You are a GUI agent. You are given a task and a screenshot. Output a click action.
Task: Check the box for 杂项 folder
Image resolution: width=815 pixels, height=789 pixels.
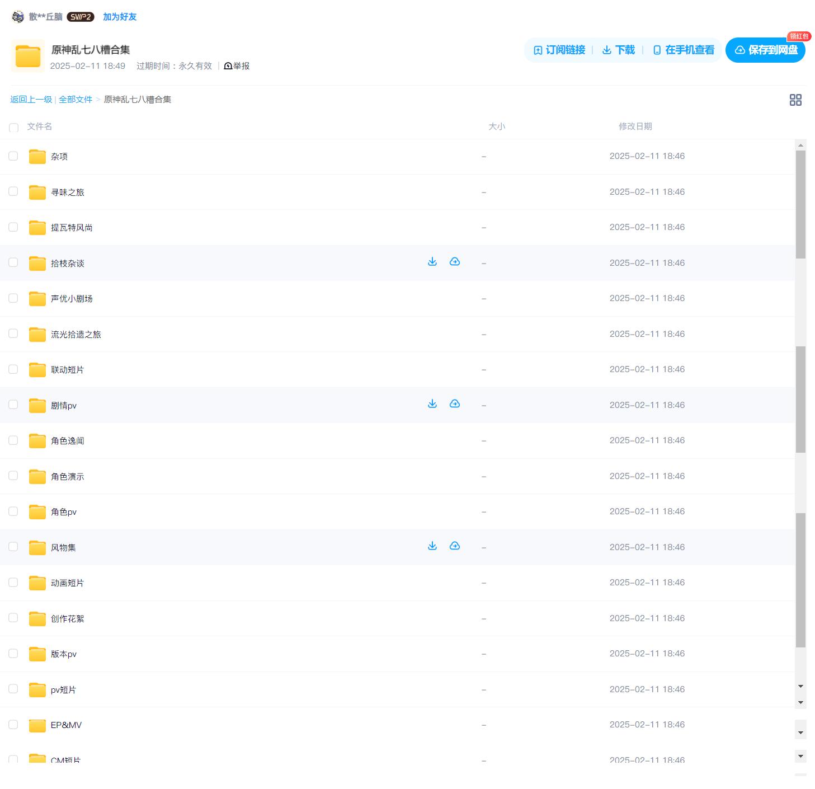[x=13, y=156]
